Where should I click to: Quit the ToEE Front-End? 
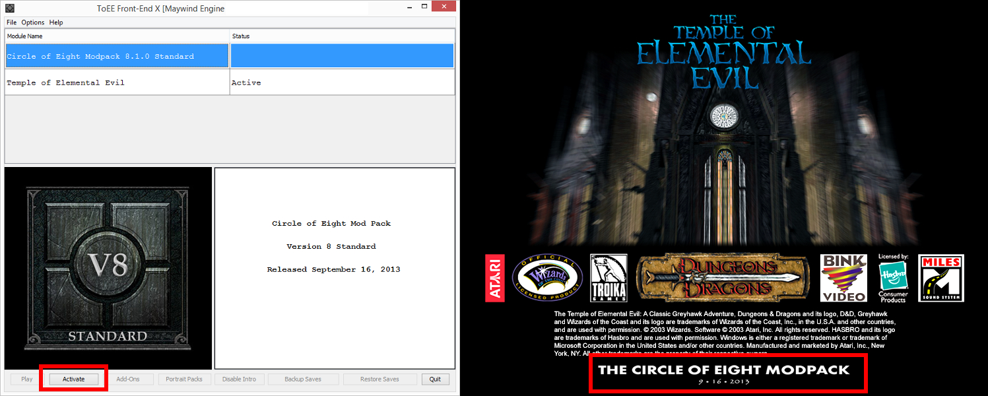click(x=435, y=379)
